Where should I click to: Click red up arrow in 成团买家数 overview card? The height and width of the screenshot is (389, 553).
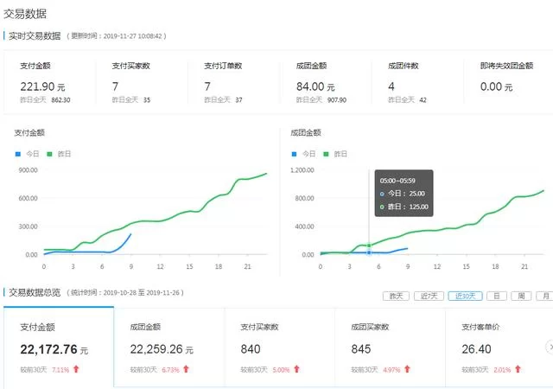coord(407,369)
